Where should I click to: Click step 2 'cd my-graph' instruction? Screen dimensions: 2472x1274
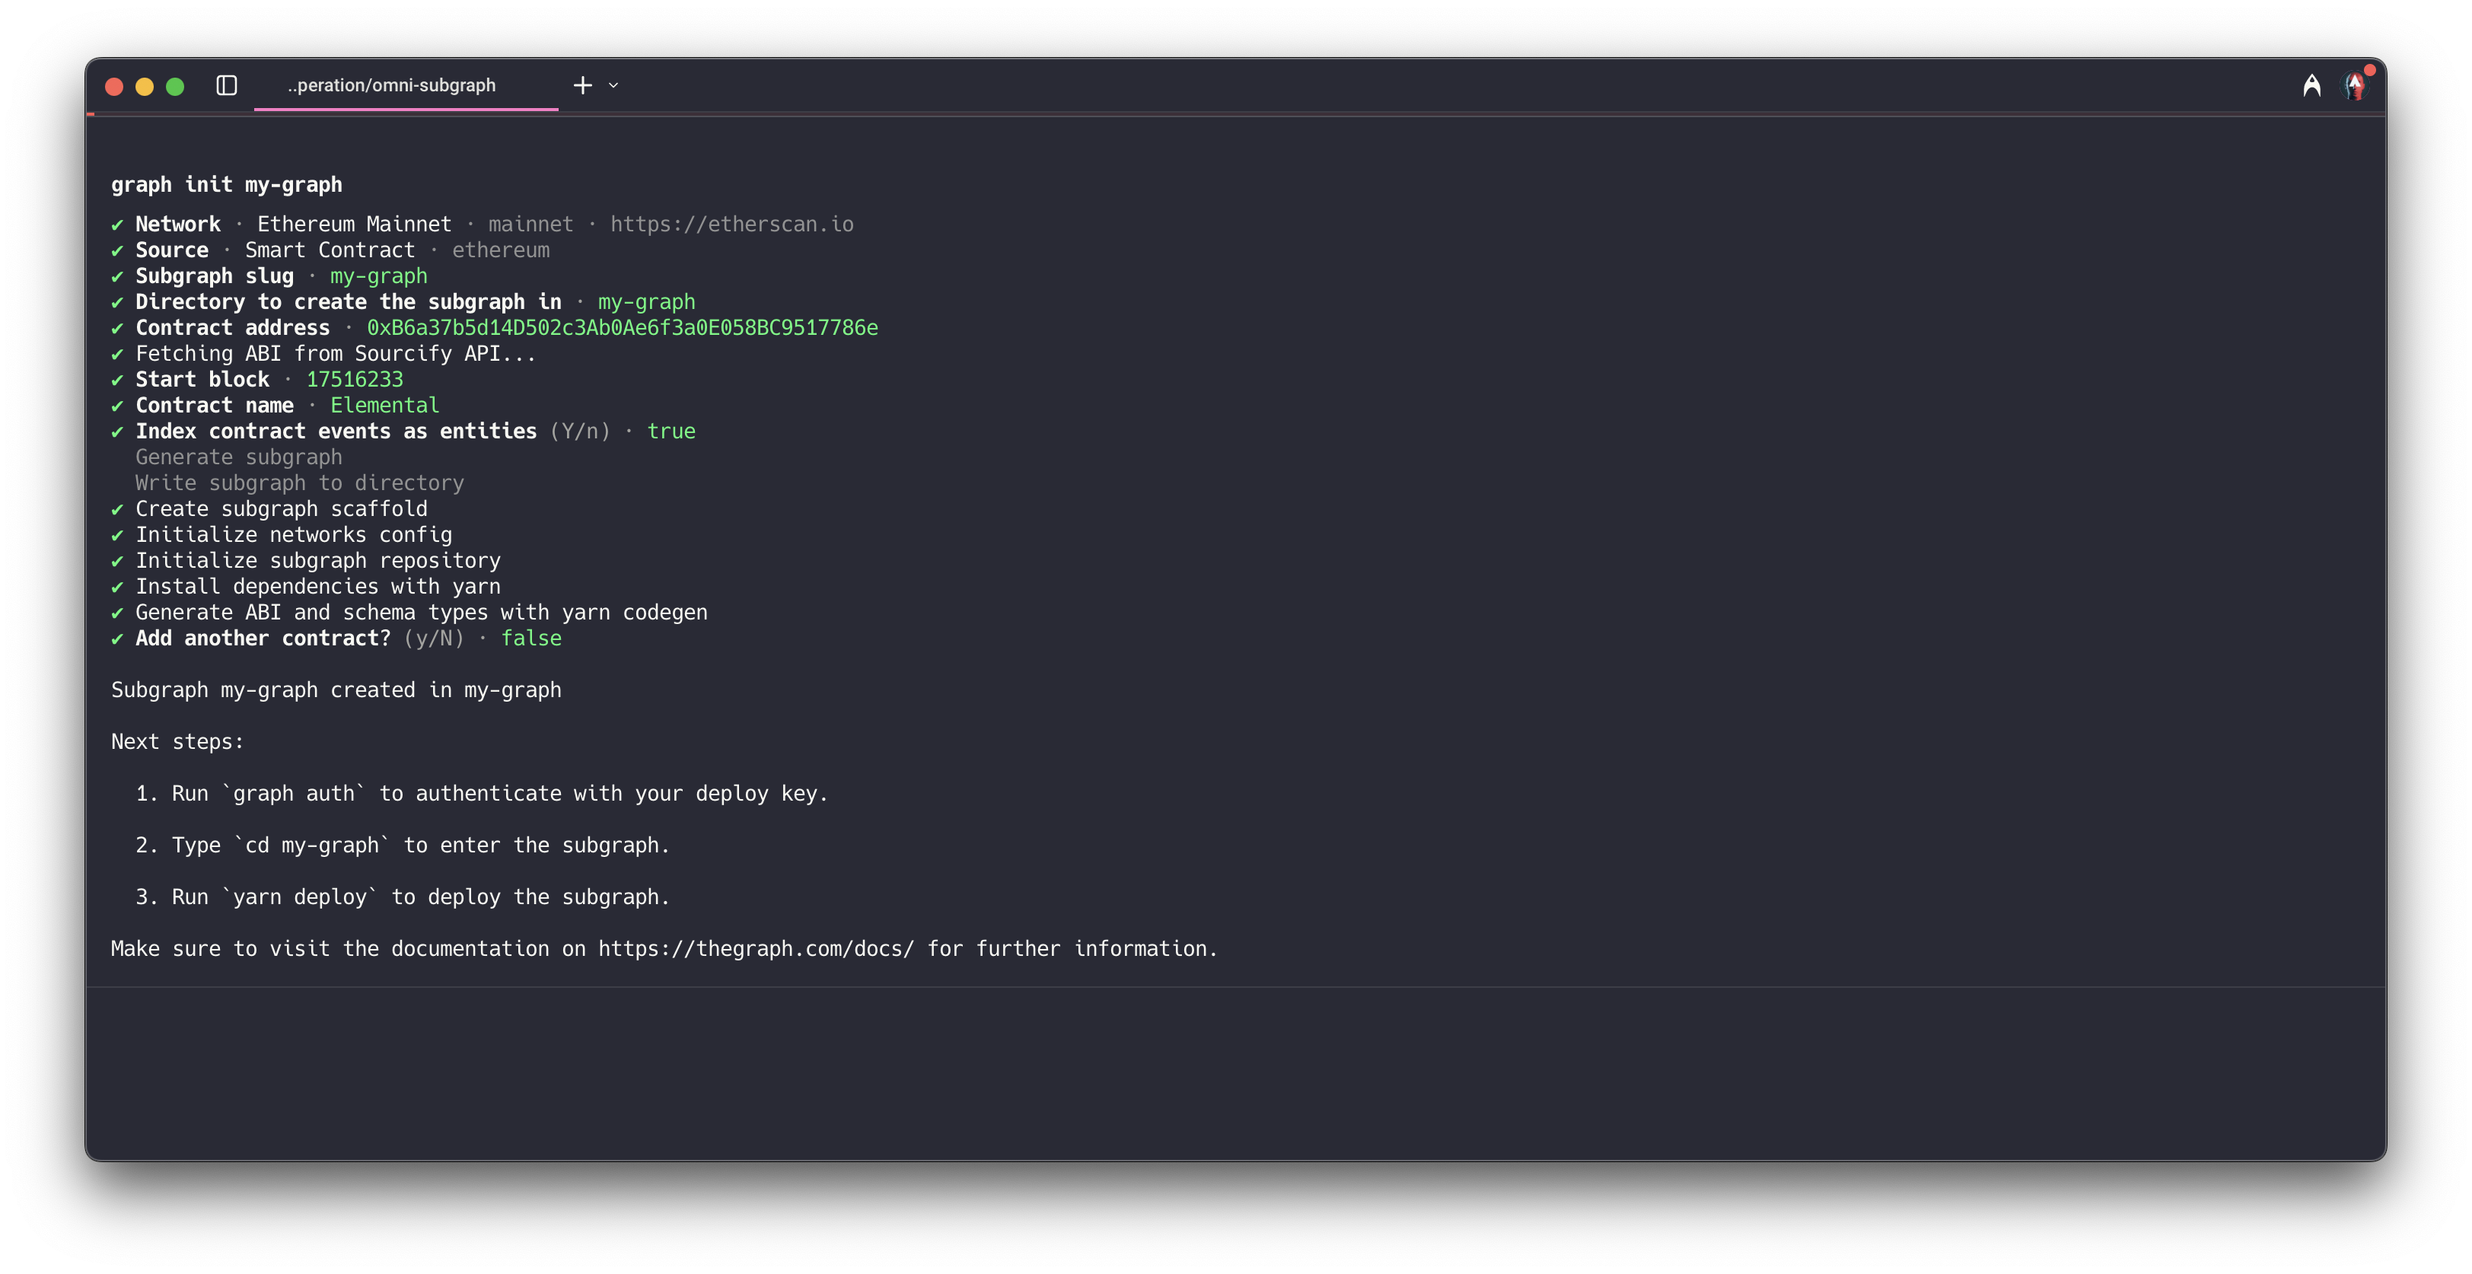tap(402, 846)
